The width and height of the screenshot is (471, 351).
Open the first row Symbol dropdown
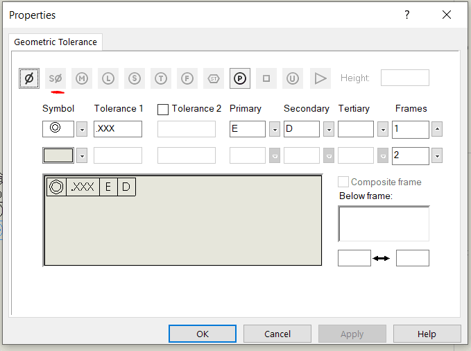click(82, 129)
